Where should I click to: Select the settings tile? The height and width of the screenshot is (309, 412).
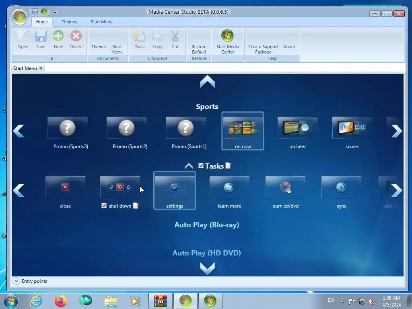(175, 190)
